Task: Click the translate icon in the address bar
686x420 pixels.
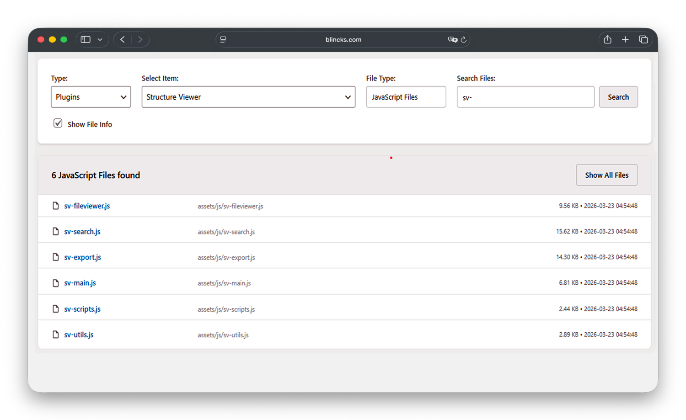Action: click(x=452, y=39)
